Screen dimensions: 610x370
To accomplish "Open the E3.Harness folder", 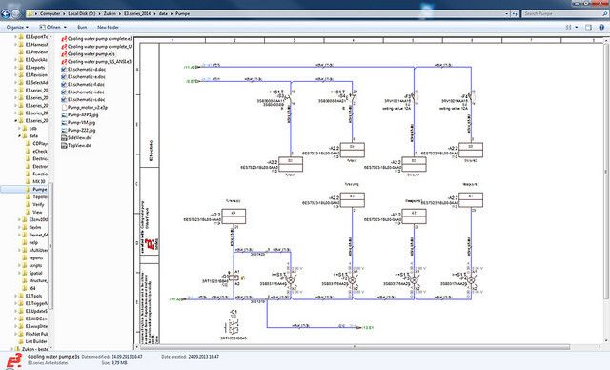I will point(32,45).
